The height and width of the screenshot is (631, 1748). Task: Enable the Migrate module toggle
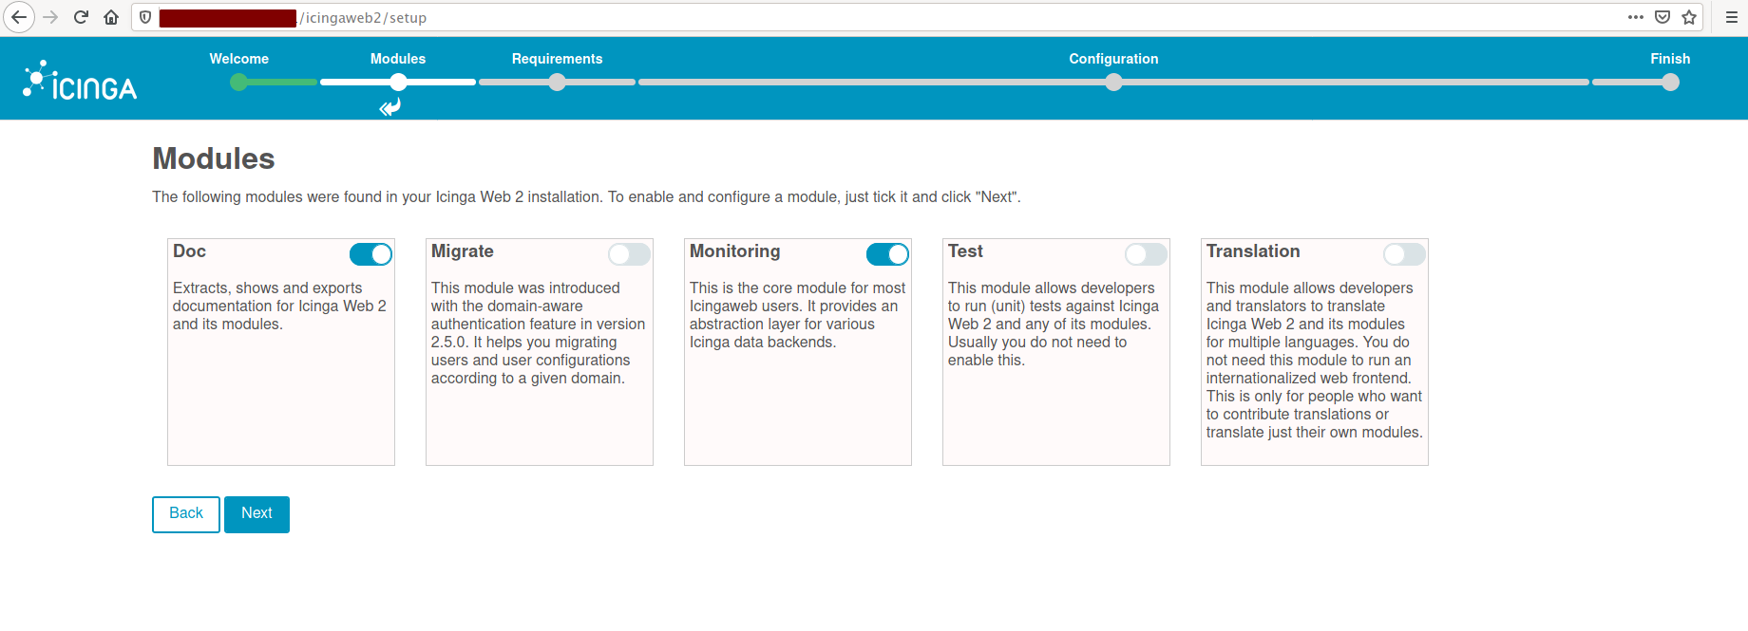[x=629, y=254]
